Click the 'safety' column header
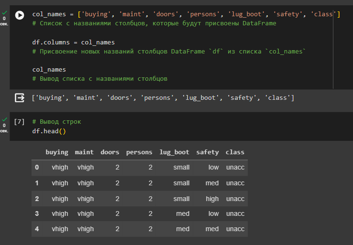 (x=207, y=152)
